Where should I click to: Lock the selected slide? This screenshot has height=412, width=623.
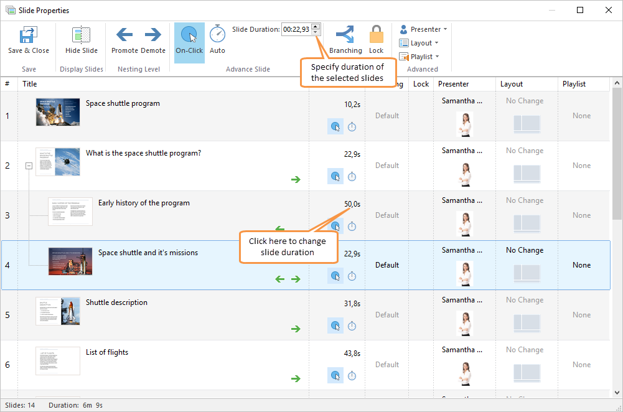(376, 40)
